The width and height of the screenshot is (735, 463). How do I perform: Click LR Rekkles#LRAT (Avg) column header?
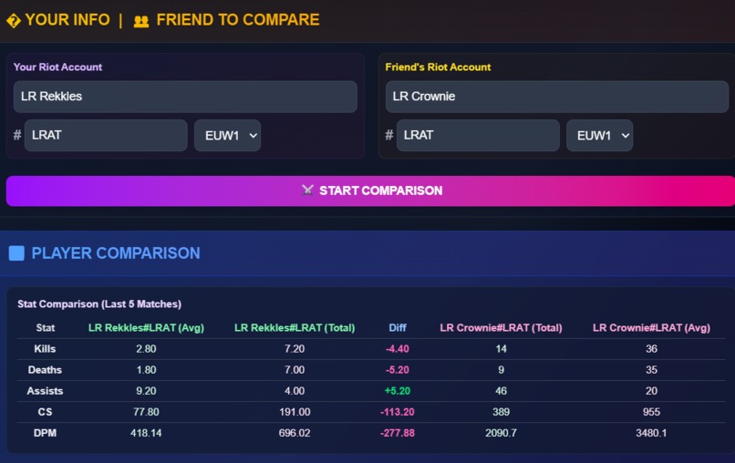click(146, 327)
